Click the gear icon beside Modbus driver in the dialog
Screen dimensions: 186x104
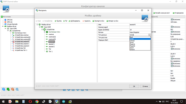click(x=40, y=25)
